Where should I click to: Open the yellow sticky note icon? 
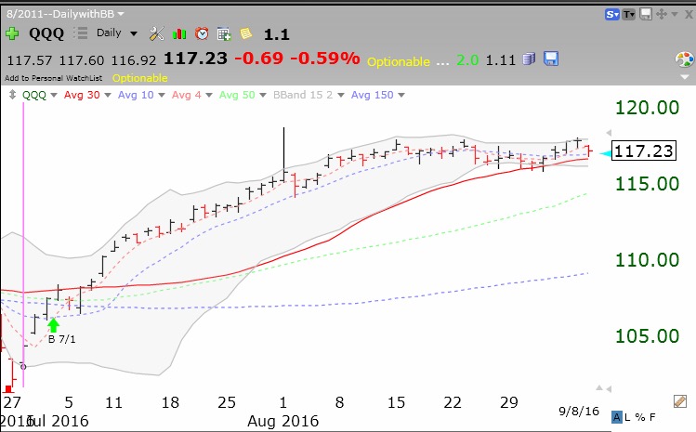pyautogui.click(x=246, y=33)
